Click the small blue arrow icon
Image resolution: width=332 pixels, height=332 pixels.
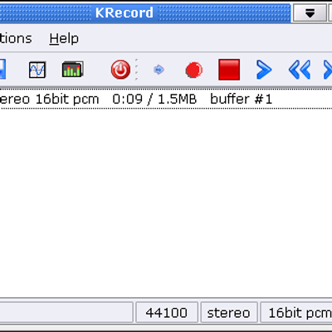pos(159,70)
